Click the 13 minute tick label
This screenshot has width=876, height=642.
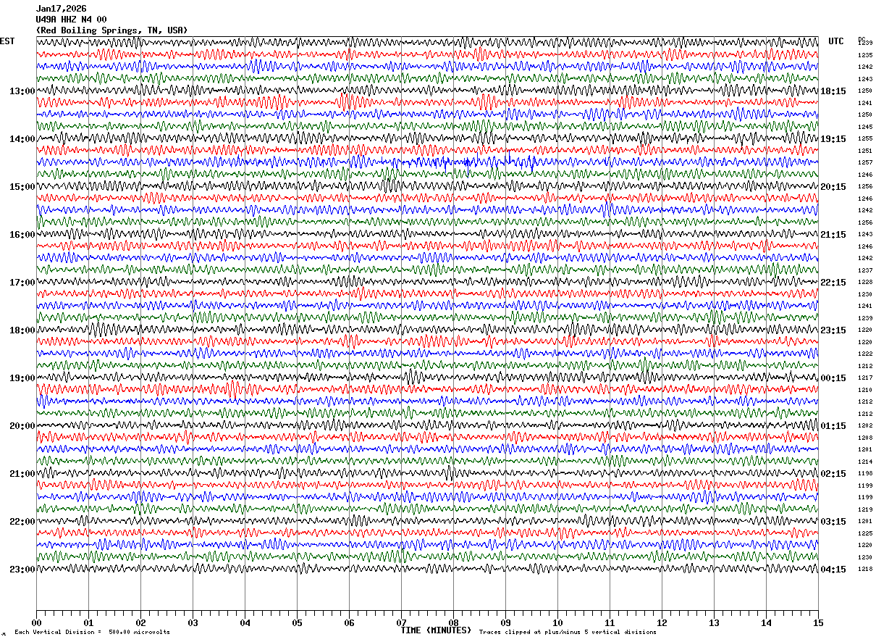(714, 622)
